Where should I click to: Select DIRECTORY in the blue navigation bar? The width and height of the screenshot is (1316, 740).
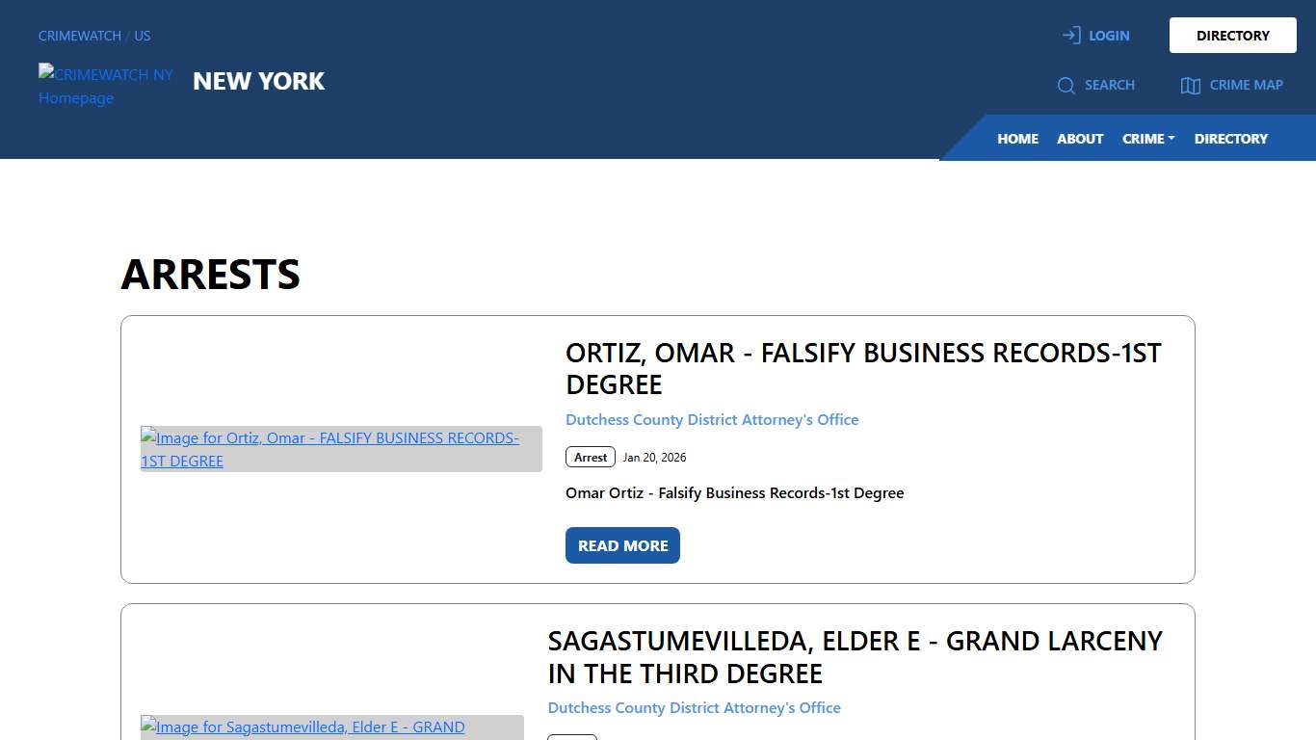click(1230, 139)
